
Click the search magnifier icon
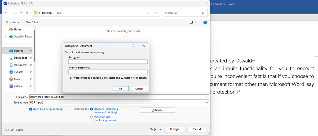coord(203,13)
